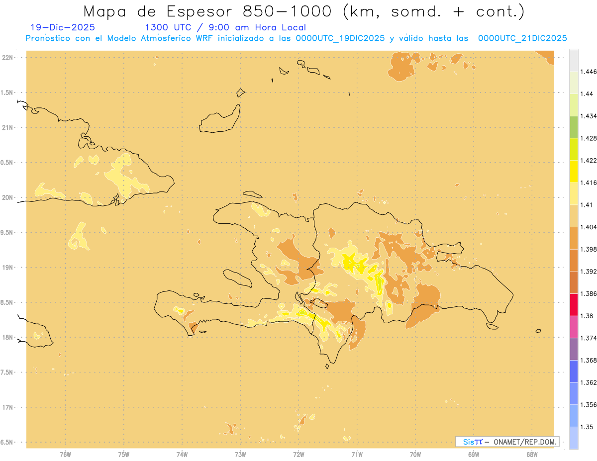Click the legend value 1.386
Screen dimensions: 597x461
click(589, 293)
